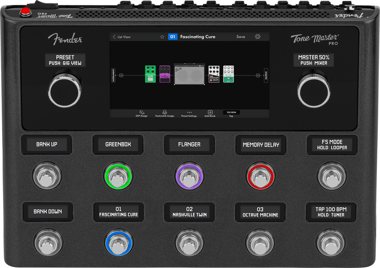Tap the 100 BPM tempo button
The image size is (380, 268).
point(231,112)
